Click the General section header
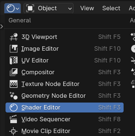This screenshot has height=136, width=135. (20, 20)
